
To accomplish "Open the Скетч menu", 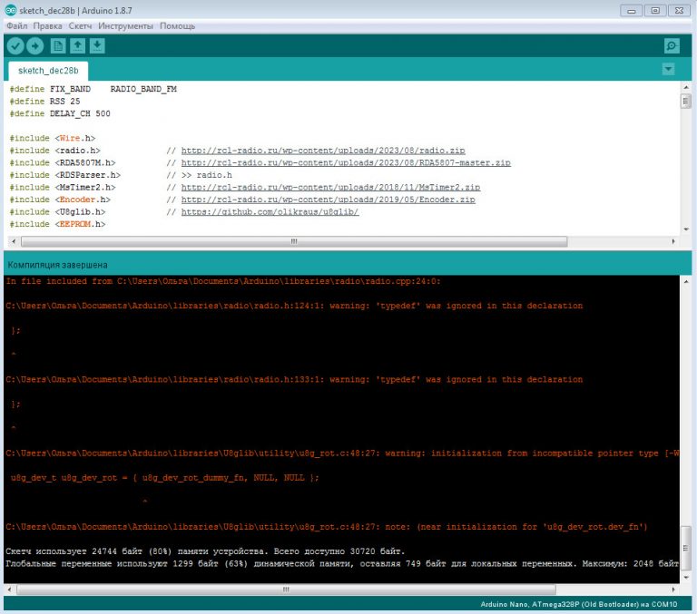I will pos(80,25).
